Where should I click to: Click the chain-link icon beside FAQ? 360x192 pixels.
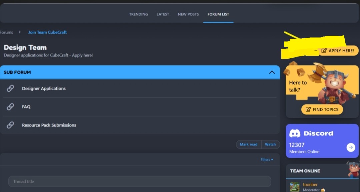(10, 107)
